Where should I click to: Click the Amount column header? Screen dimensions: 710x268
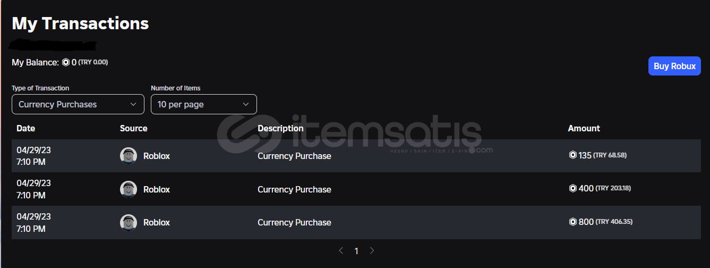tap(584, 128)
